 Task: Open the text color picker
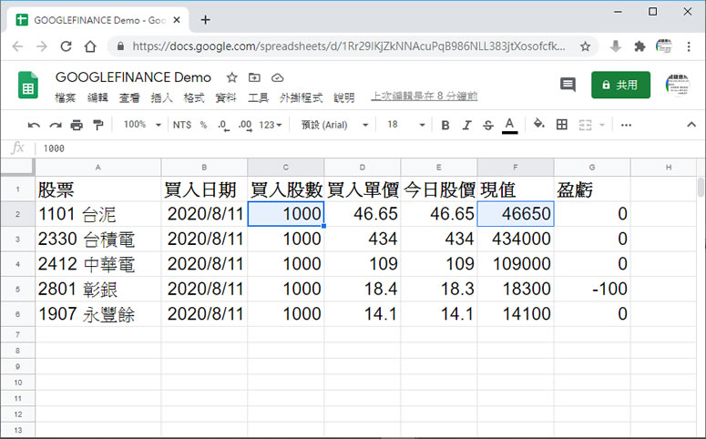(510, 125)
